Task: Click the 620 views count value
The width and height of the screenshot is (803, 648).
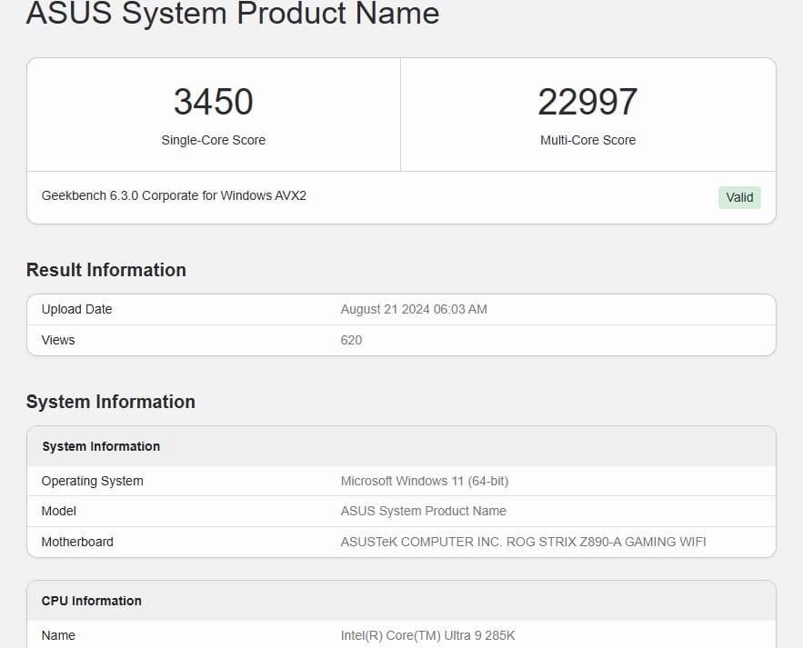Action: tap(351, 340)
